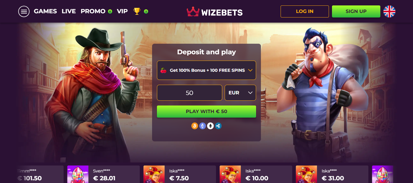Screen dimensions: 413x183
Task: Open the LIVE menu item
Action: click(69, 11)
